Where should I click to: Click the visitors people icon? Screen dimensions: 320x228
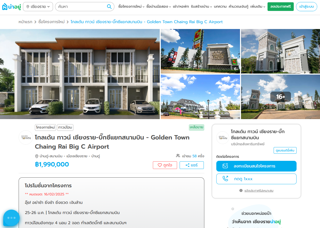click(178, 156)
